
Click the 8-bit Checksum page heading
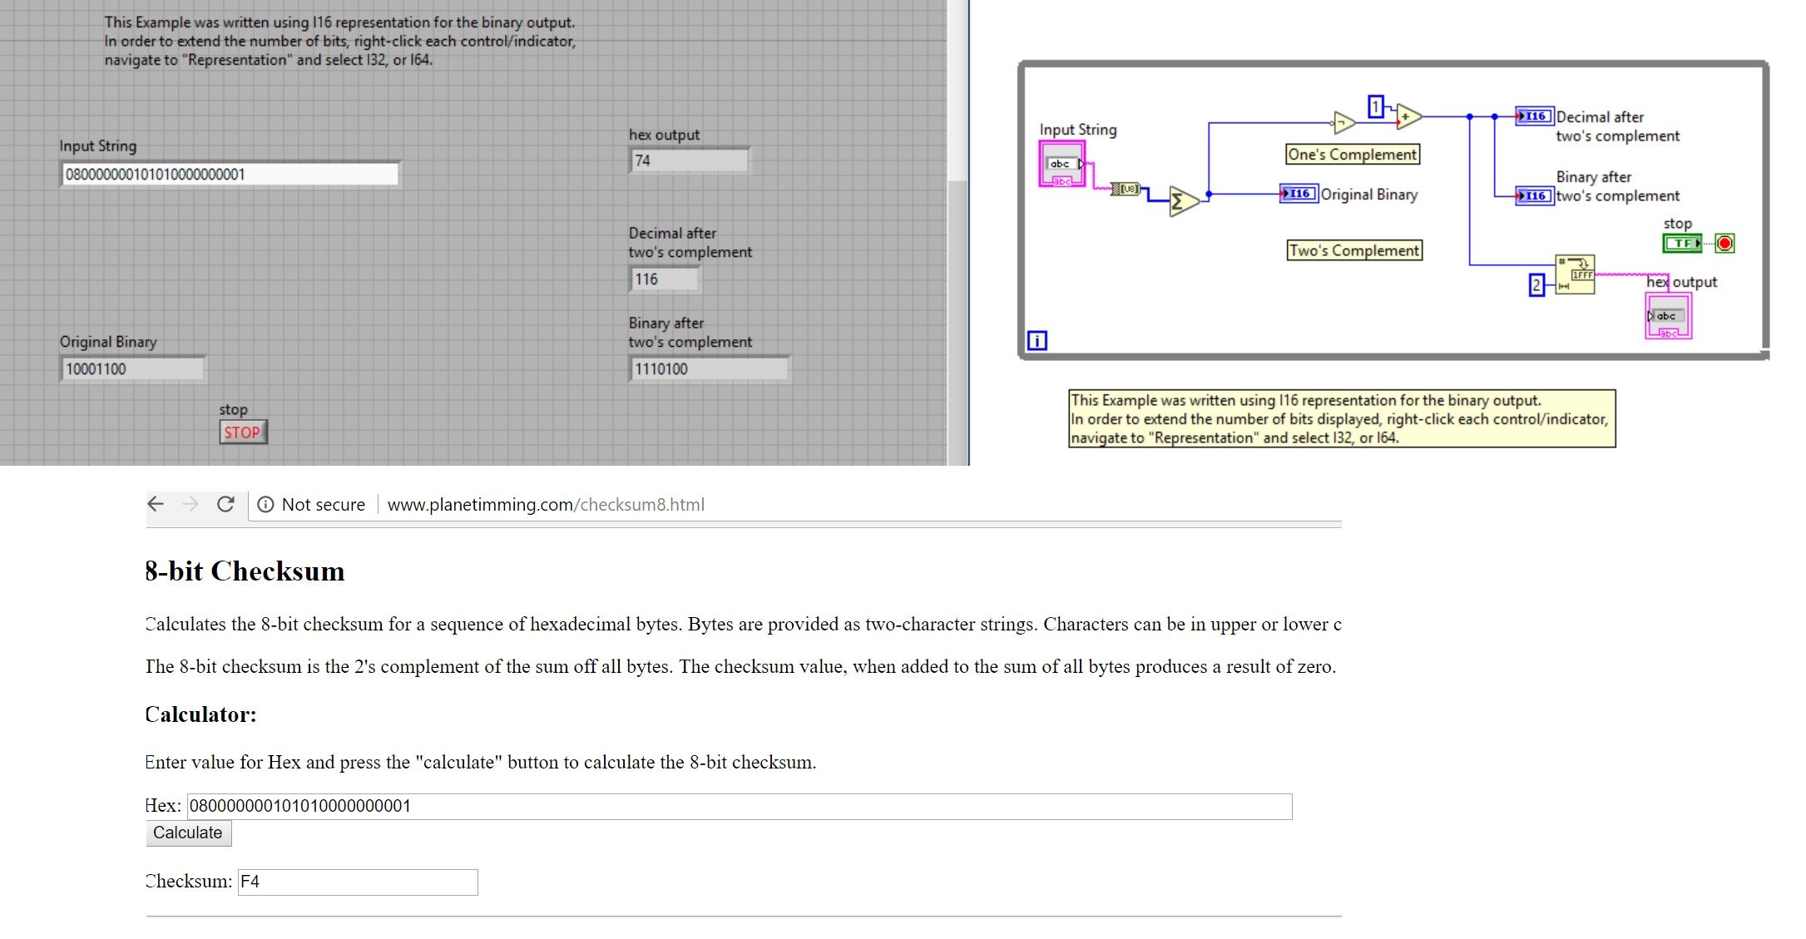245,571
